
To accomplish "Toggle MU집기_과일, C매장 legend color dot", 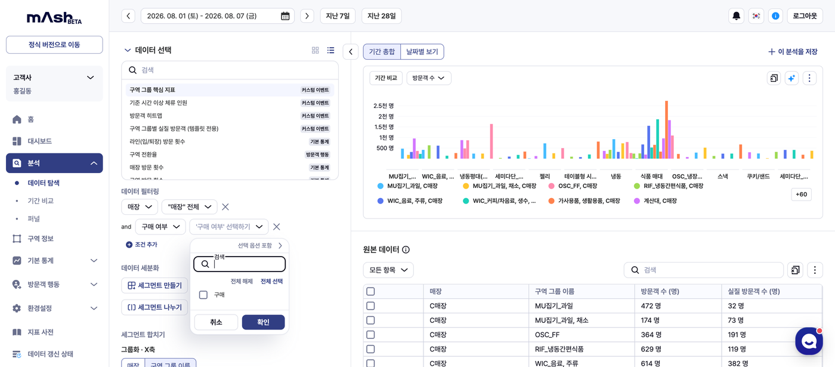I will [x=381, y=186].
